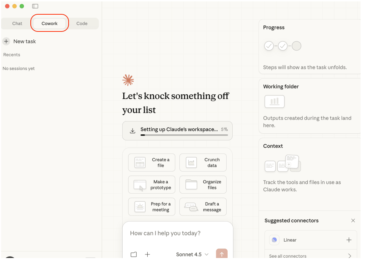Click the download icon in workspace setup bar

[133, 131]
